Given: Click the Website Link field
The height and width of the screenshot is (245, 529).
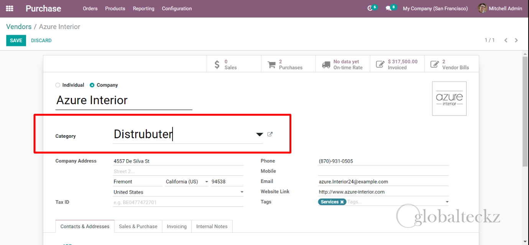Looking at the screenshot, I should [383, 192].
